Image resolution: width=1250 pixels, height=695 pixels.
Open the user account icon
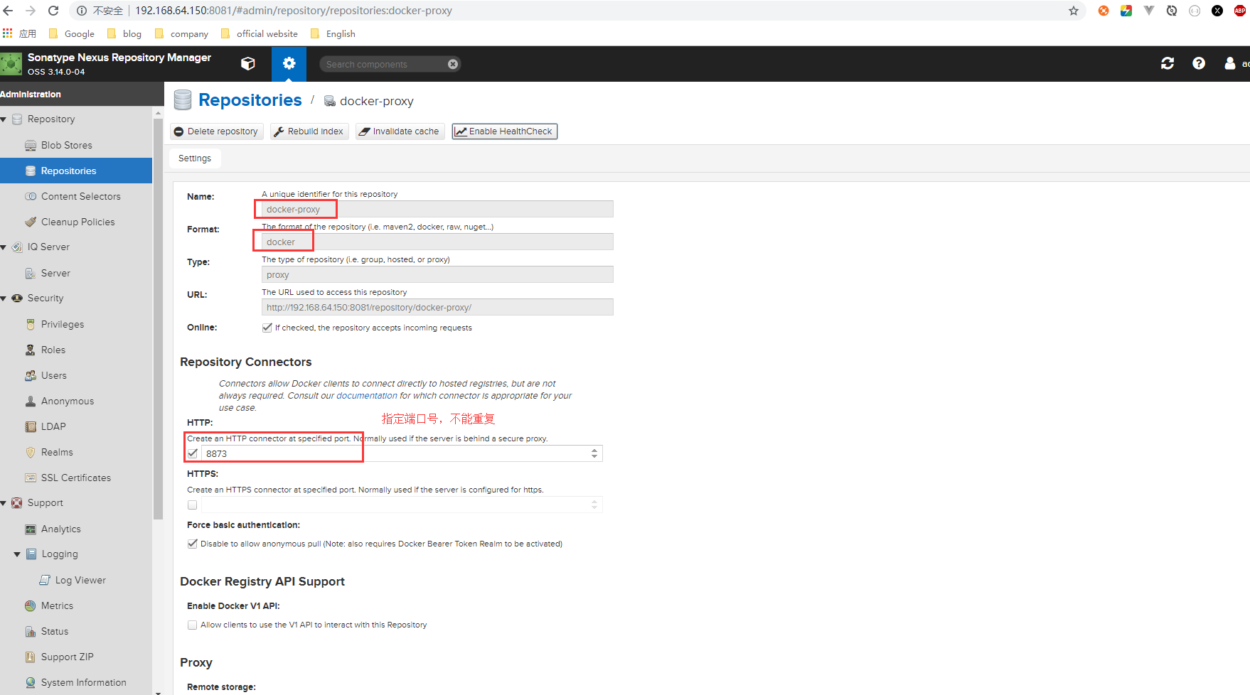point(1230,63)
